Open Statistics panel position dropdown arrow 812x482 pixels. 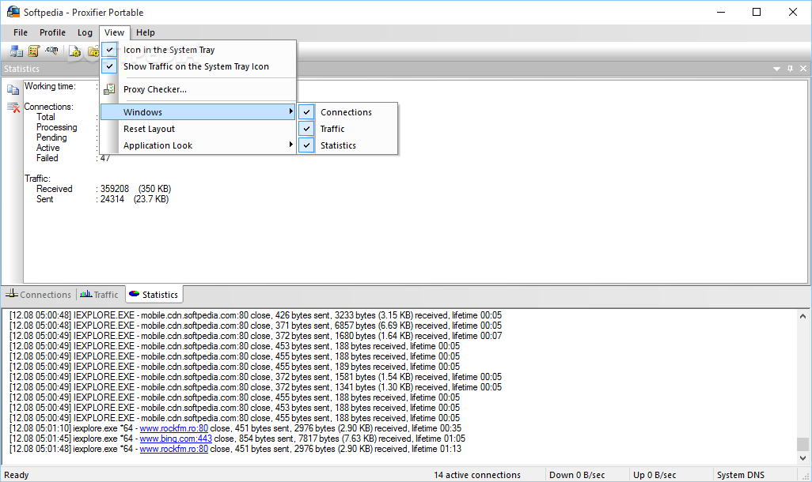[776, 68]
